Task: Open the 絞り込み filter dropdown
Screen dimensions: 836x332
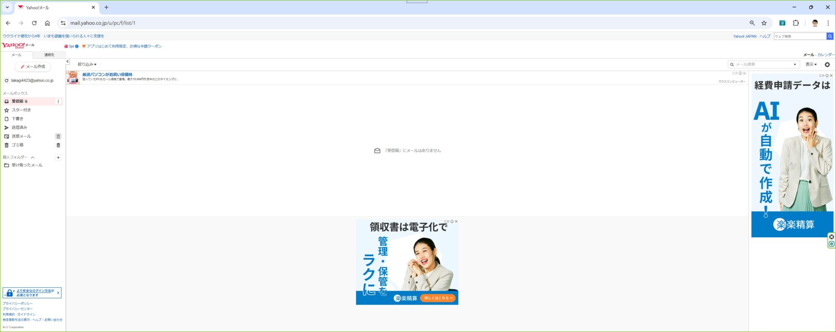Action: click(87, 64)
